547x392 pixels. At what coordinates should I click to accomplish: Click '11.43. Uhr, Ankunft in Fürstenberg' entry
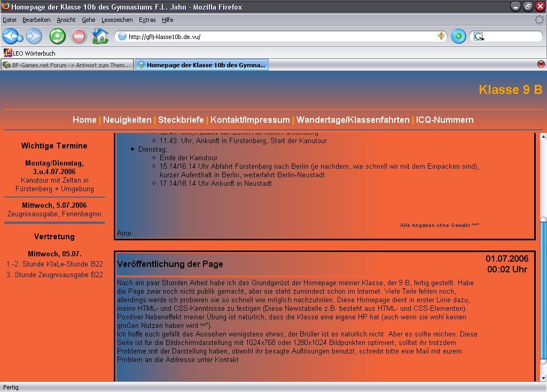point(243,141)
